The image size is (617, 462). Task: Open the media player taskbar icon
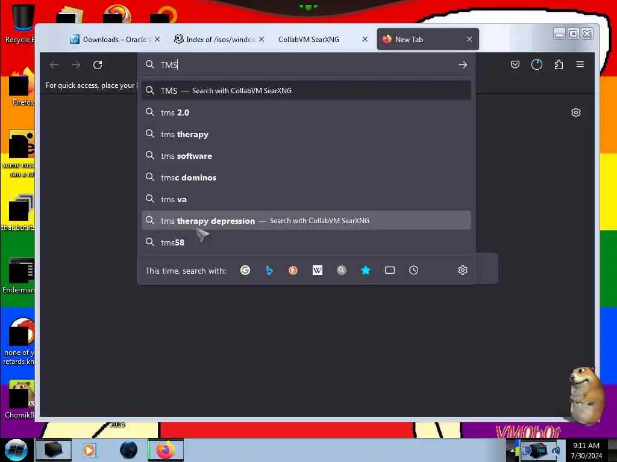tap(89, 450)
